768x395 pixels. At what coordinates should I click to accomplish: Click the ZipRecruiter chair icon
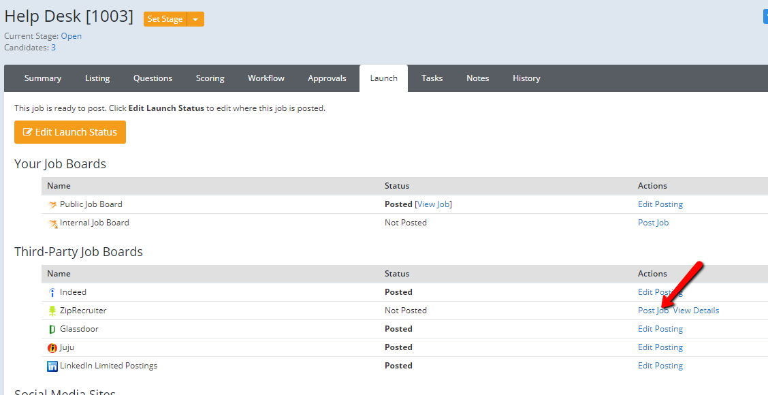pos(52,311)
